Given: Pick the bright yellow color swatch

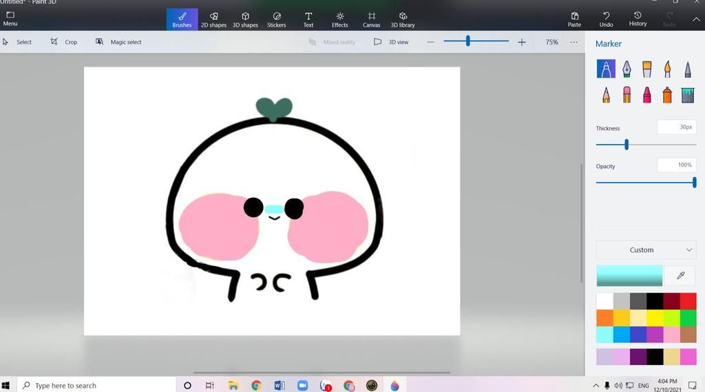Looking at the screenshot, I should point(655,318).
